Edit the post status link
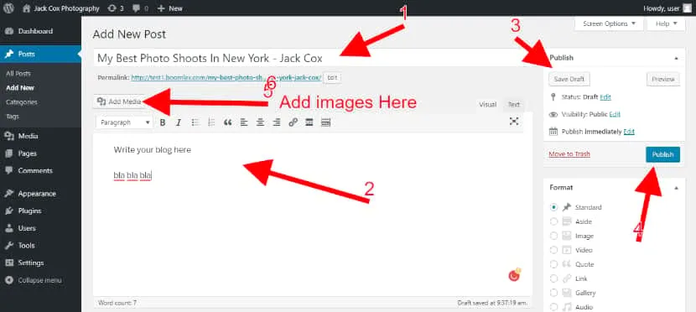Viewport: 696px width, 312px height. tap(605, 96)
